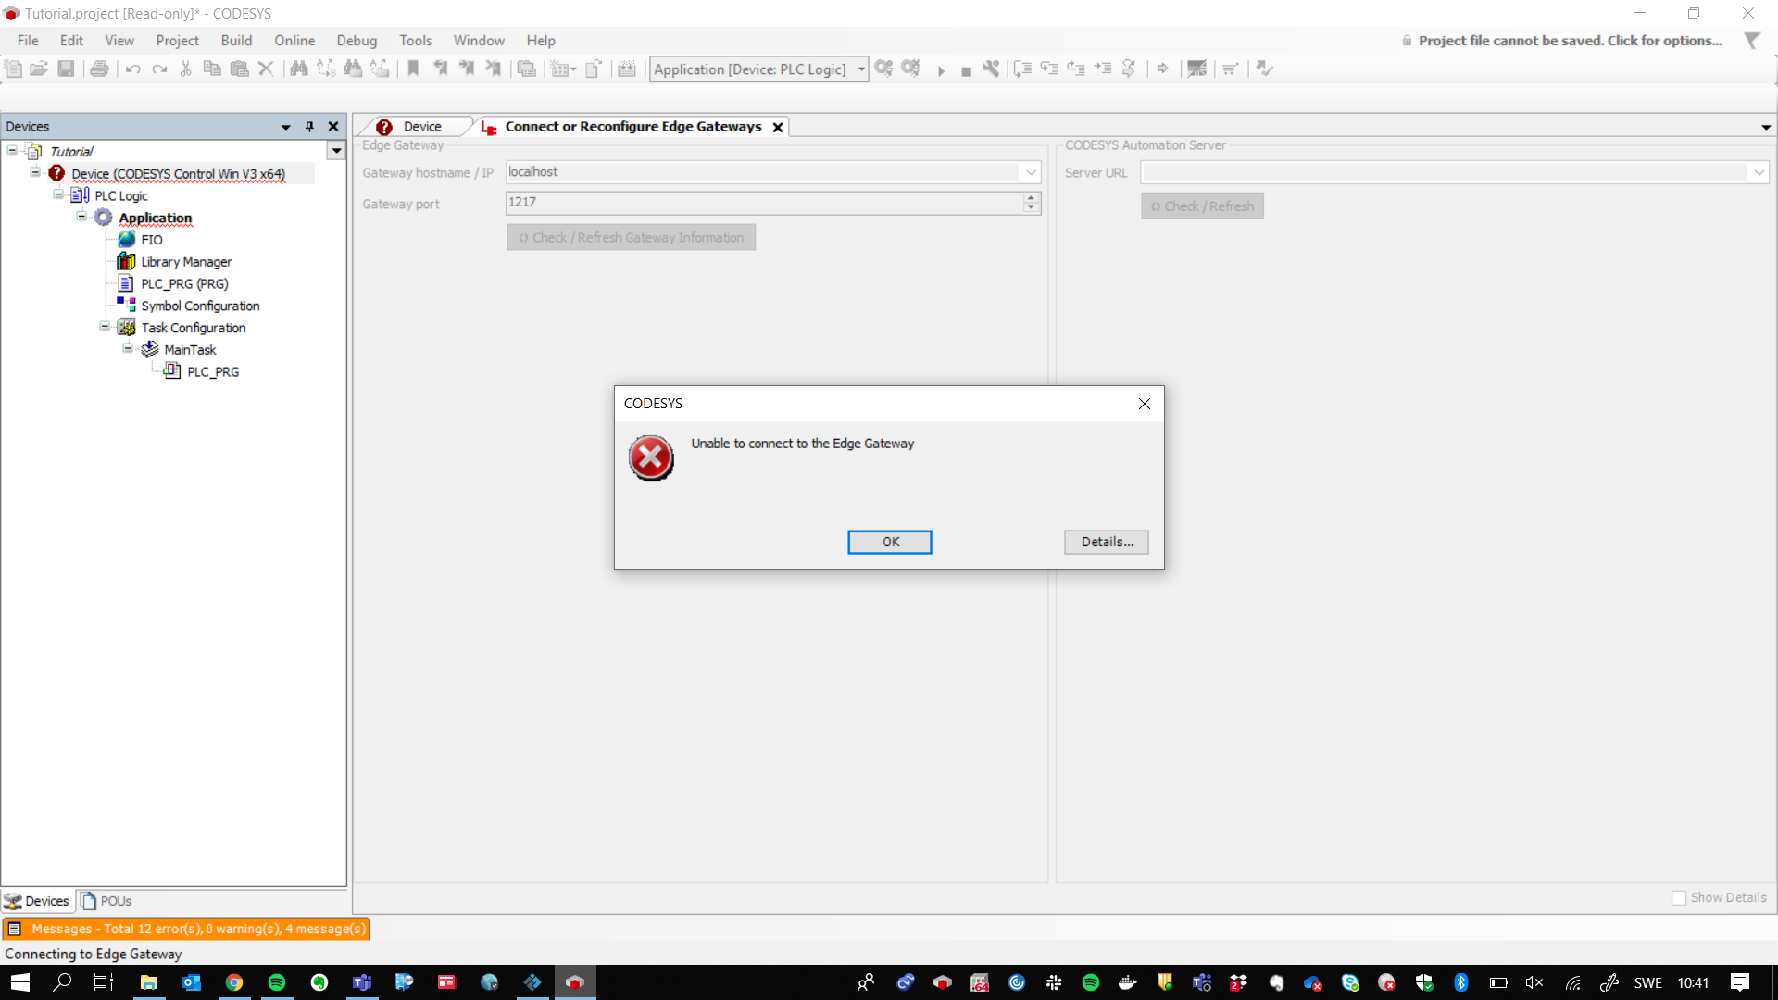Pin the Devices panel with pushpin
Screen dimensions: 1778x1000
click(x=309, y=127)
